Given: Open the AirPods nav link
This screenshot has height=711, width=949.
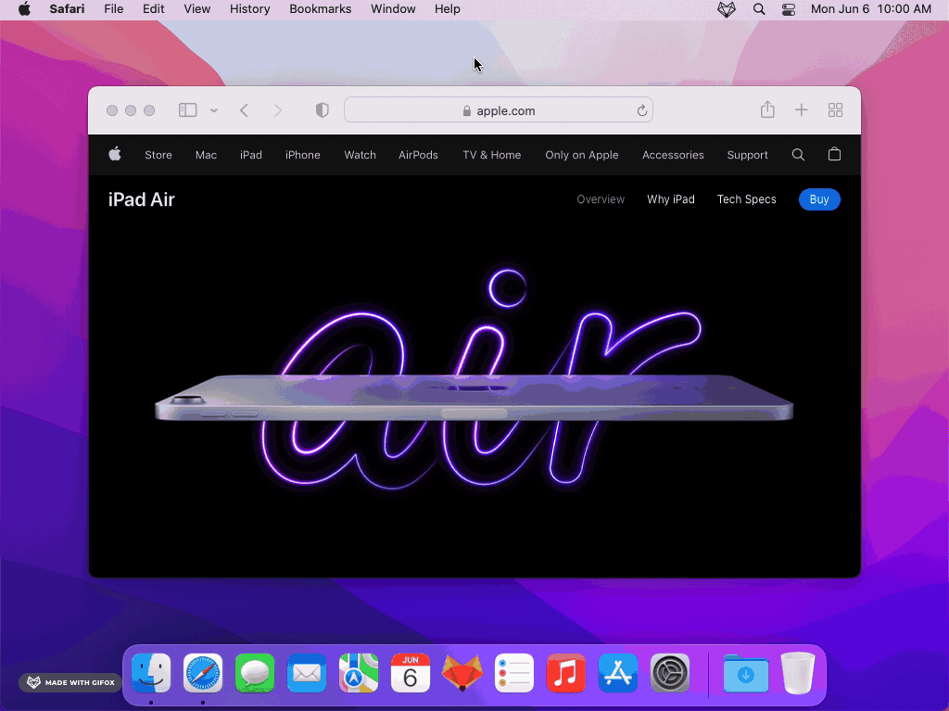Looking at the screenshot, I should pos(418,155).
